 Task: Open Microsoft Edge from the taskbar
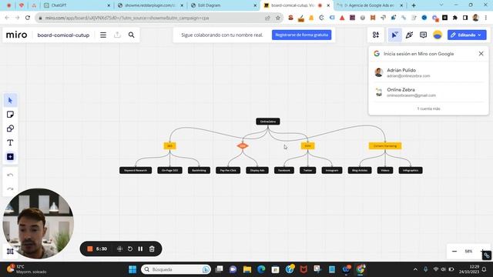[x=261, y=269]
